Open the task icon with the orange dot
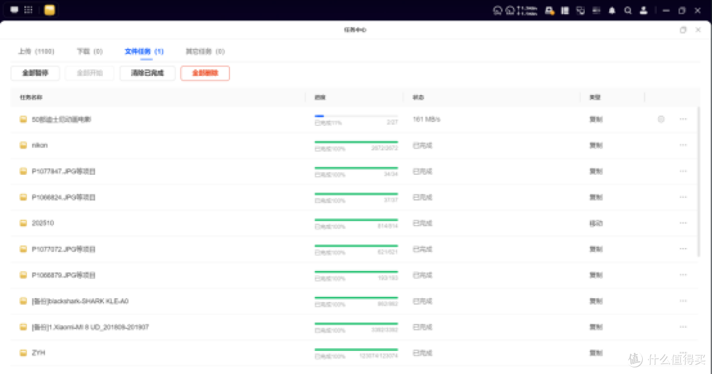712x374 pixels. pyautogui.click(x=549, y=11)
